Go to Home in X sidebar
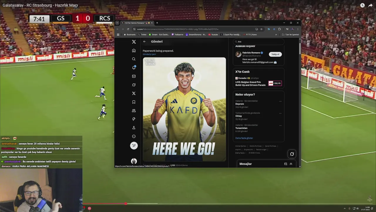Viewport: 376px width, 212px height. (134, 50)
